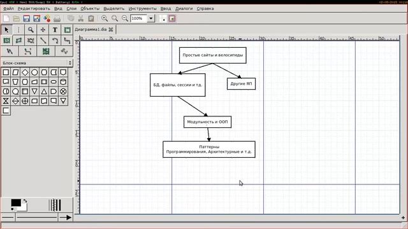Screen dimensions: 408x229
Task: Select the Zigzag line tool
Action: pos(67,41)
